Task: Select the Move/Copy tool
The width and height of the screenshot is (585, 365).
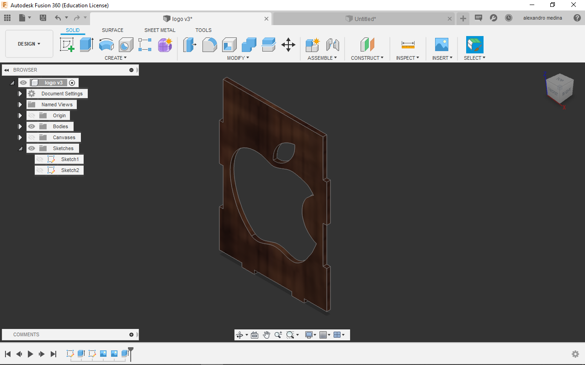Action: pos(288,45)
